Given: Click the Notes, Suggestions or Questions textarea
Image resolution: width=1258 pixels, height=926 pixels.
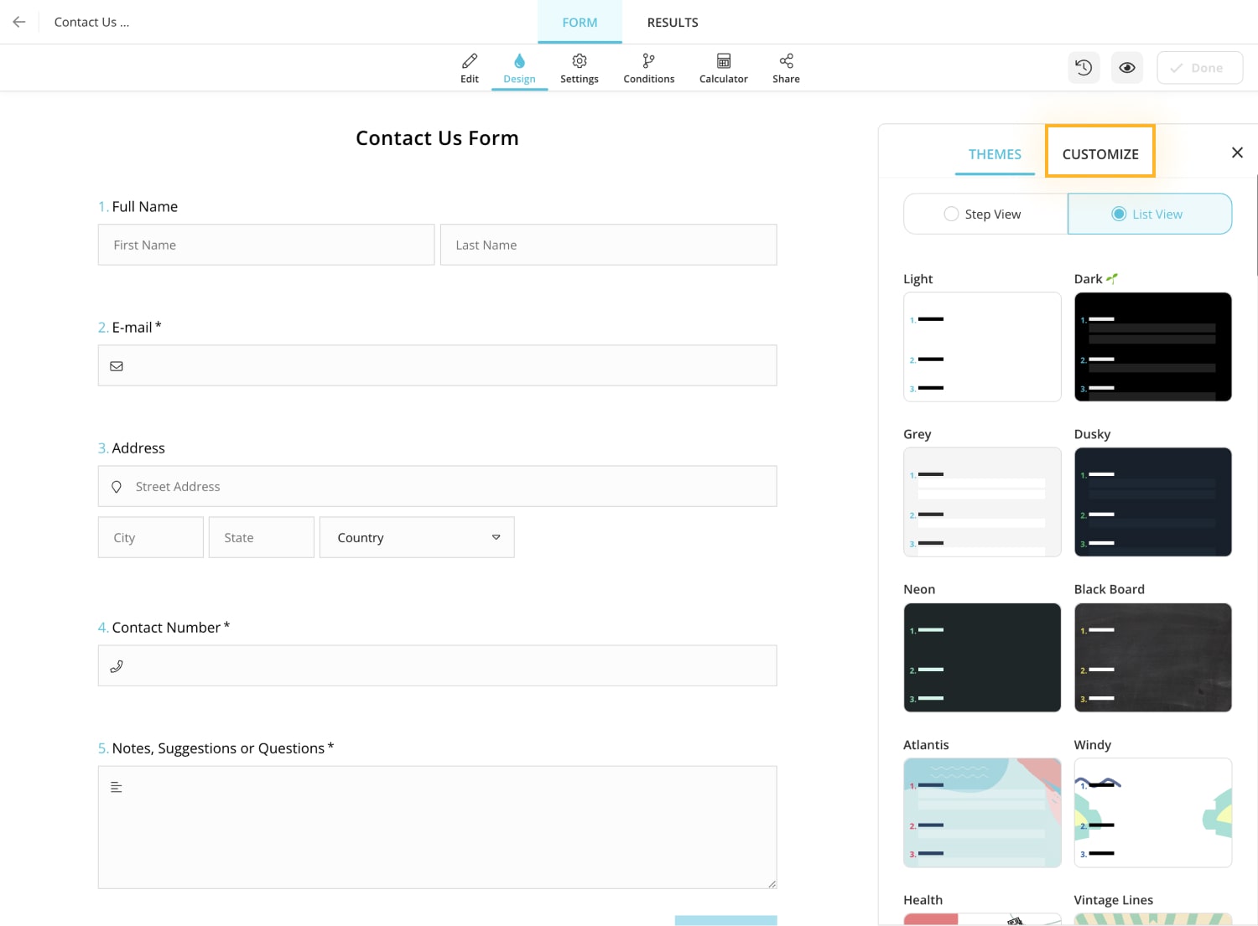Looking at the screenshot, I should tap(438, 827).
